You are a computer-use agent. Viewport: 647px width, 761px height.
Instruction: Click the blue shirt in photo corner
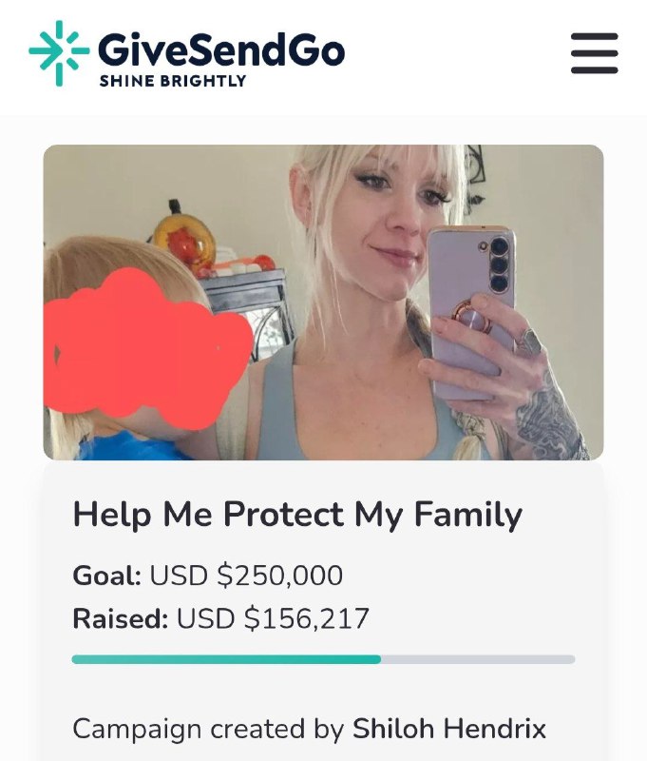point(131,447)
